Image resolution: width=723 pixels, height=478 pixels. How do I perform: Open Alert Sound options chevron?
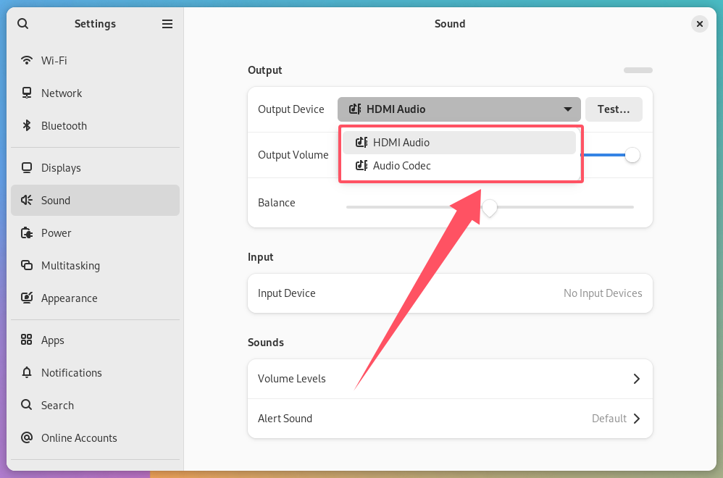[636, 418]
